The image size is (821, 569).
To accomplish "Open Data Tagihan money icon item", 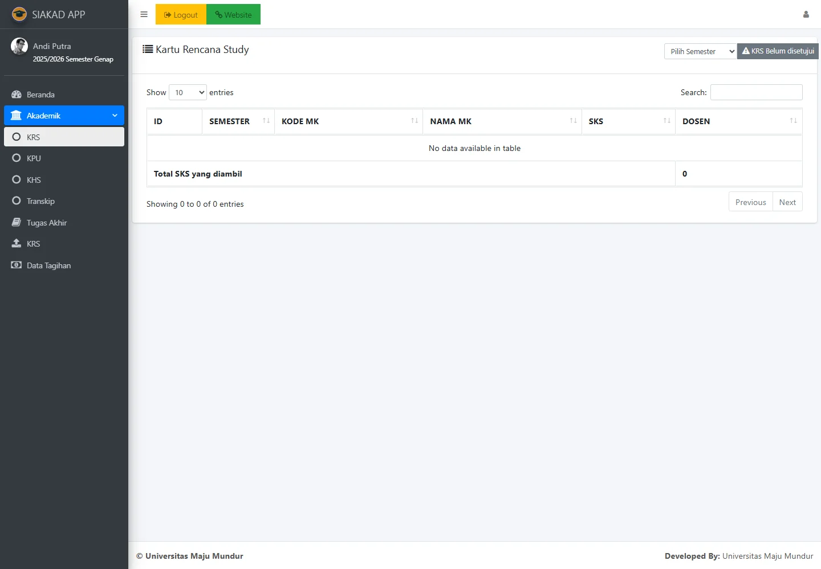I will coord(17,265).
